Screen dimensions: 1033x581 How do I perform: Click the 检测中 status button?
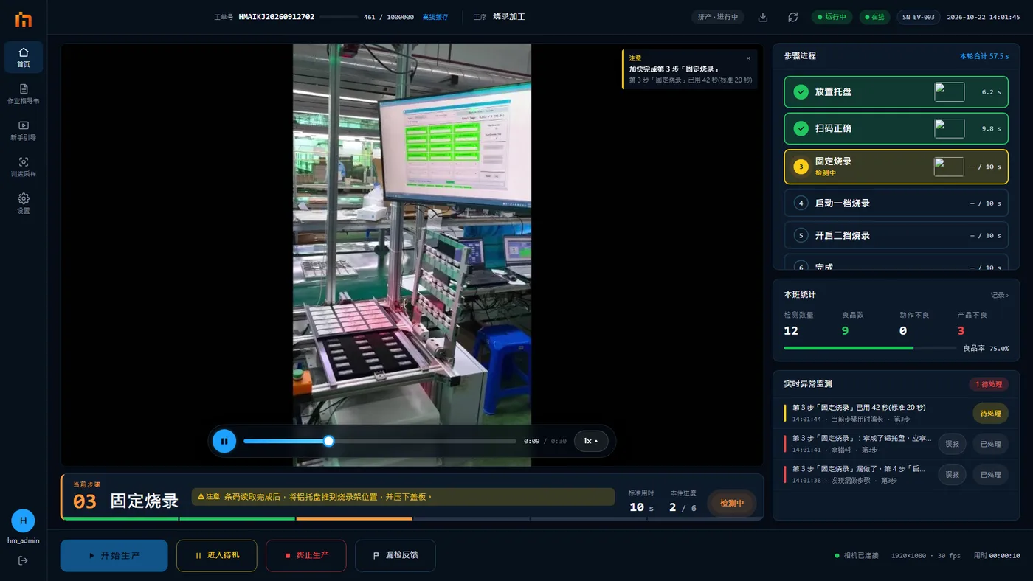coord(732,503)
